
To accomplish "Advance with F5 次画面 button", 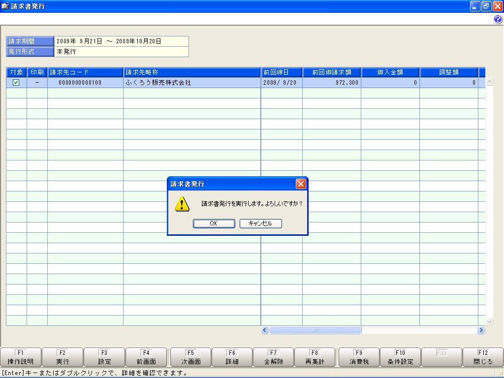I will coord(190,357).
